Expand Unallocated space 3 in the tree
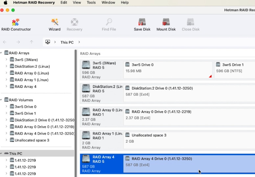 pyautogui.click(x=6, y=140)
